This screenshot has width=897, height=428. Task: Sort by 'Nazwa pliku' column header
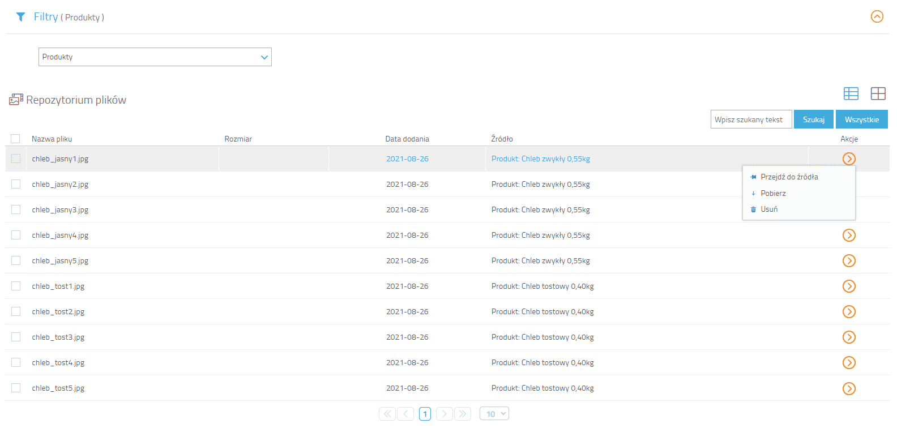(52, 139)
